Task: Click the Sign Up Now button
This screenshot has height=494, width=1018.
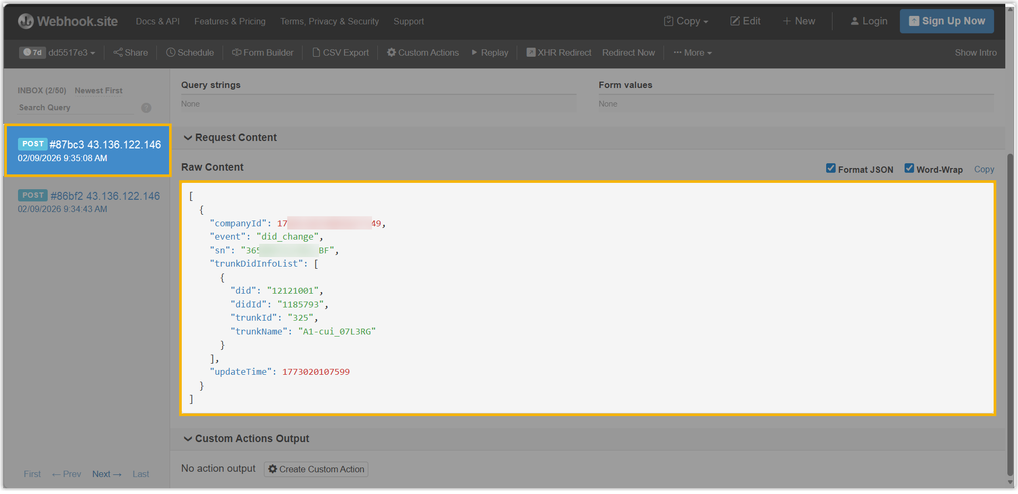Action: (x=946, y=21)
